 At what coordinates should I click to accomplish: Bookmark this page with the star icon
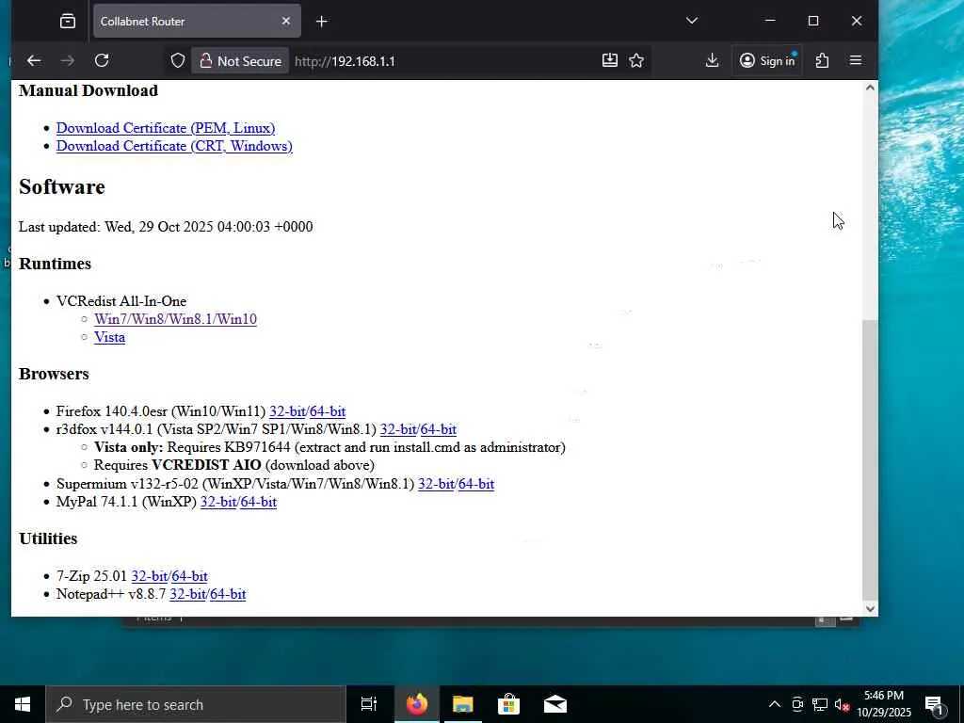click(x=636, y=60)
